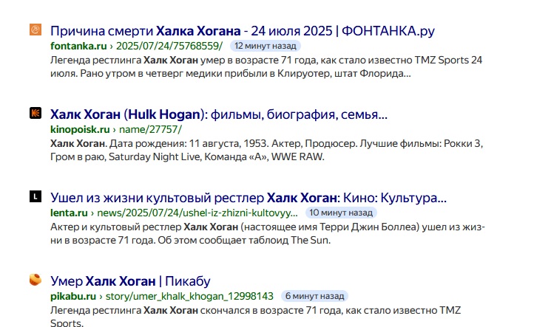Click the Kinopoisk favicon icon

(x=36, y=113)
